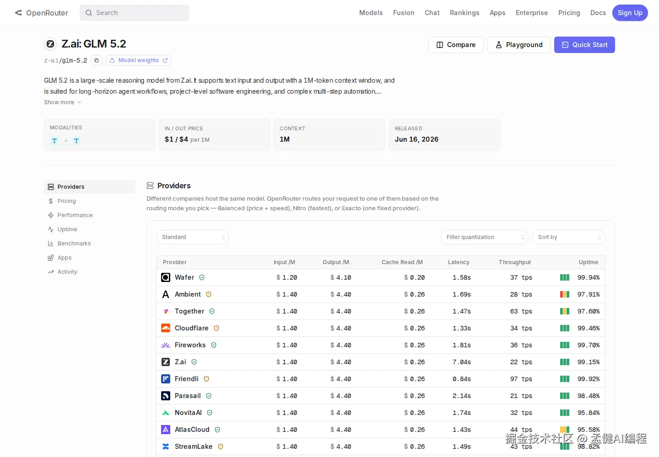Open Enterprise in the top navigation
Viewport: 659px width, 457px height.
(x=532, y=13)
